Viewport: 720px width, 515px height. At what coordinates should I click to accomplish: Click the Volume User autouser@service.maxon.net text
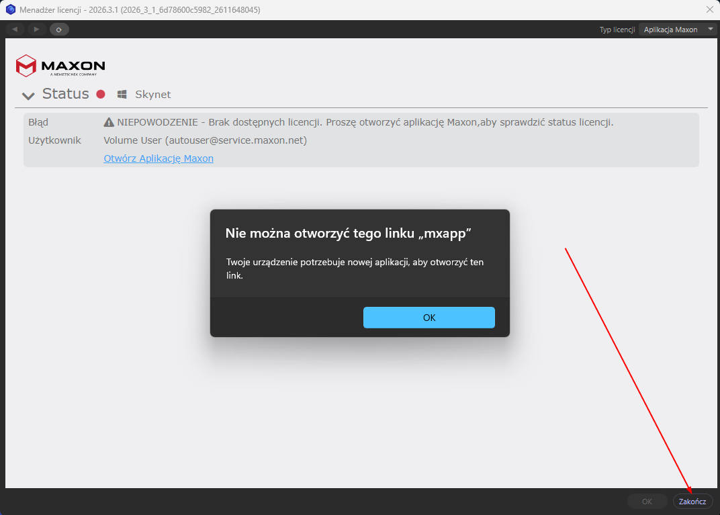tap(206, 140)
